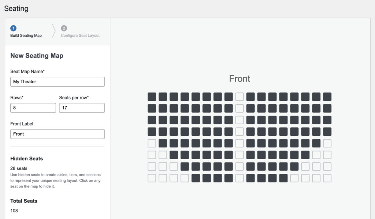This screenshot has width=375, height=219.
Task: Show the hidden first seat of row five
Action: [152, 143]
